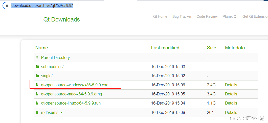268x123 pixels.
Task: Download qt-opensource-linux-x64-5.9.9.run
Action: click(71, 103)
